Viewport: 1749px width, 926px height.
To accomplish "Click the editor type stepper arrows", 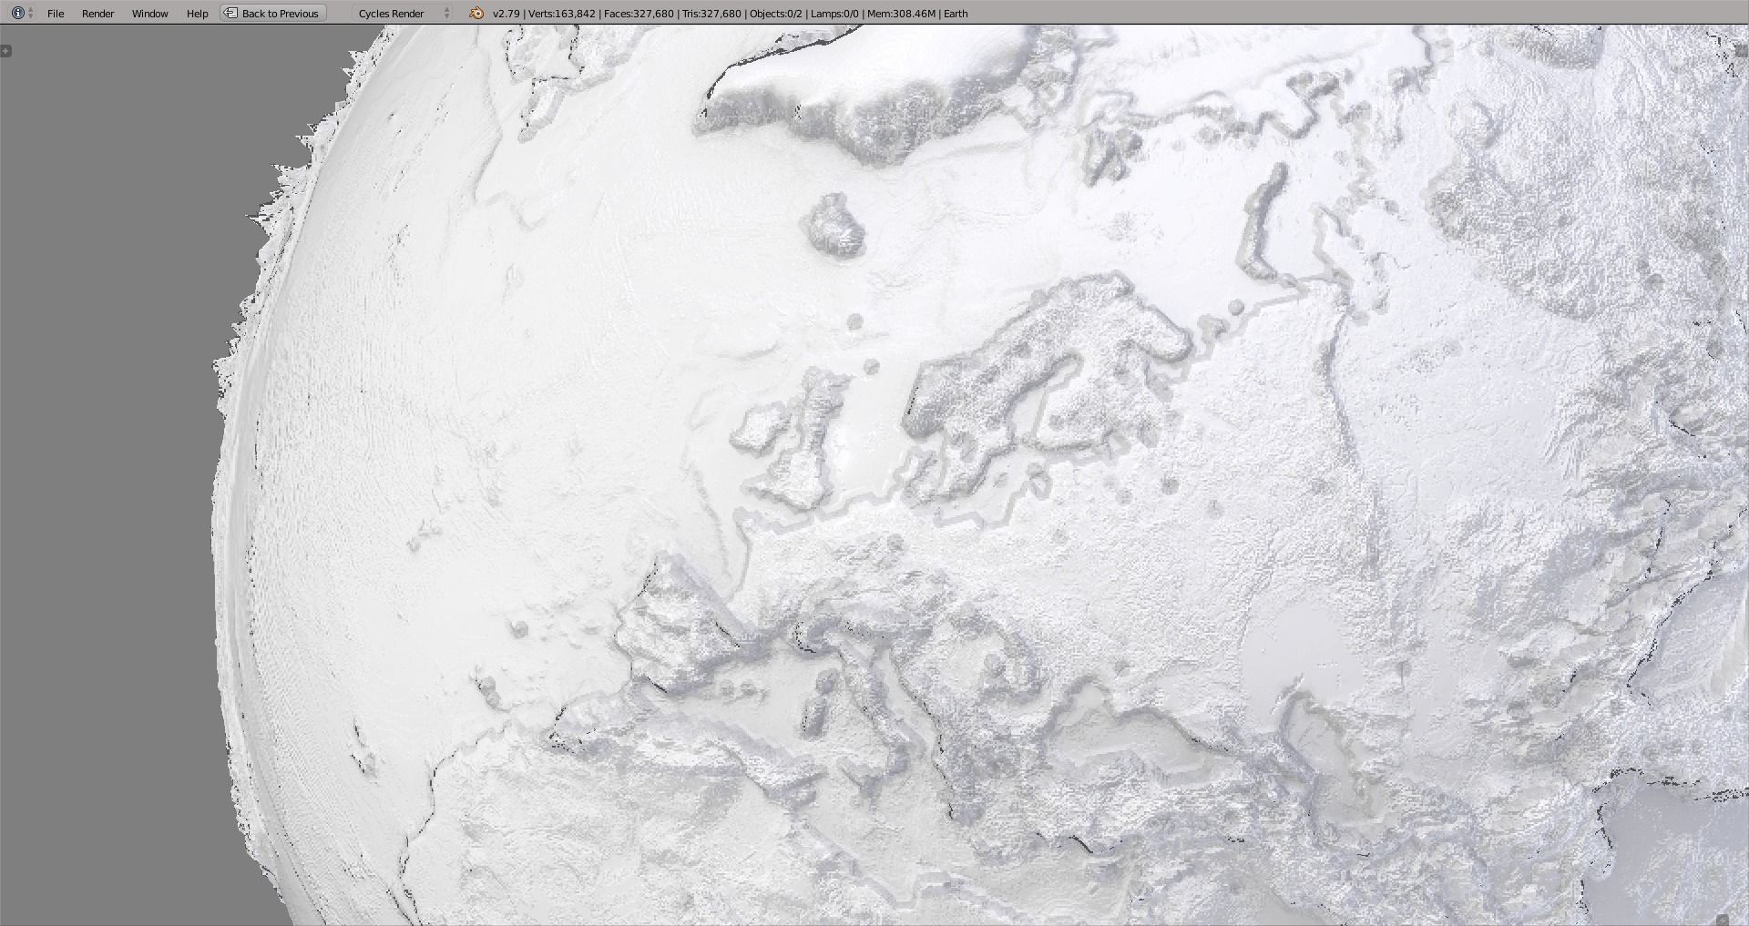I will click(x=30, y=13).
